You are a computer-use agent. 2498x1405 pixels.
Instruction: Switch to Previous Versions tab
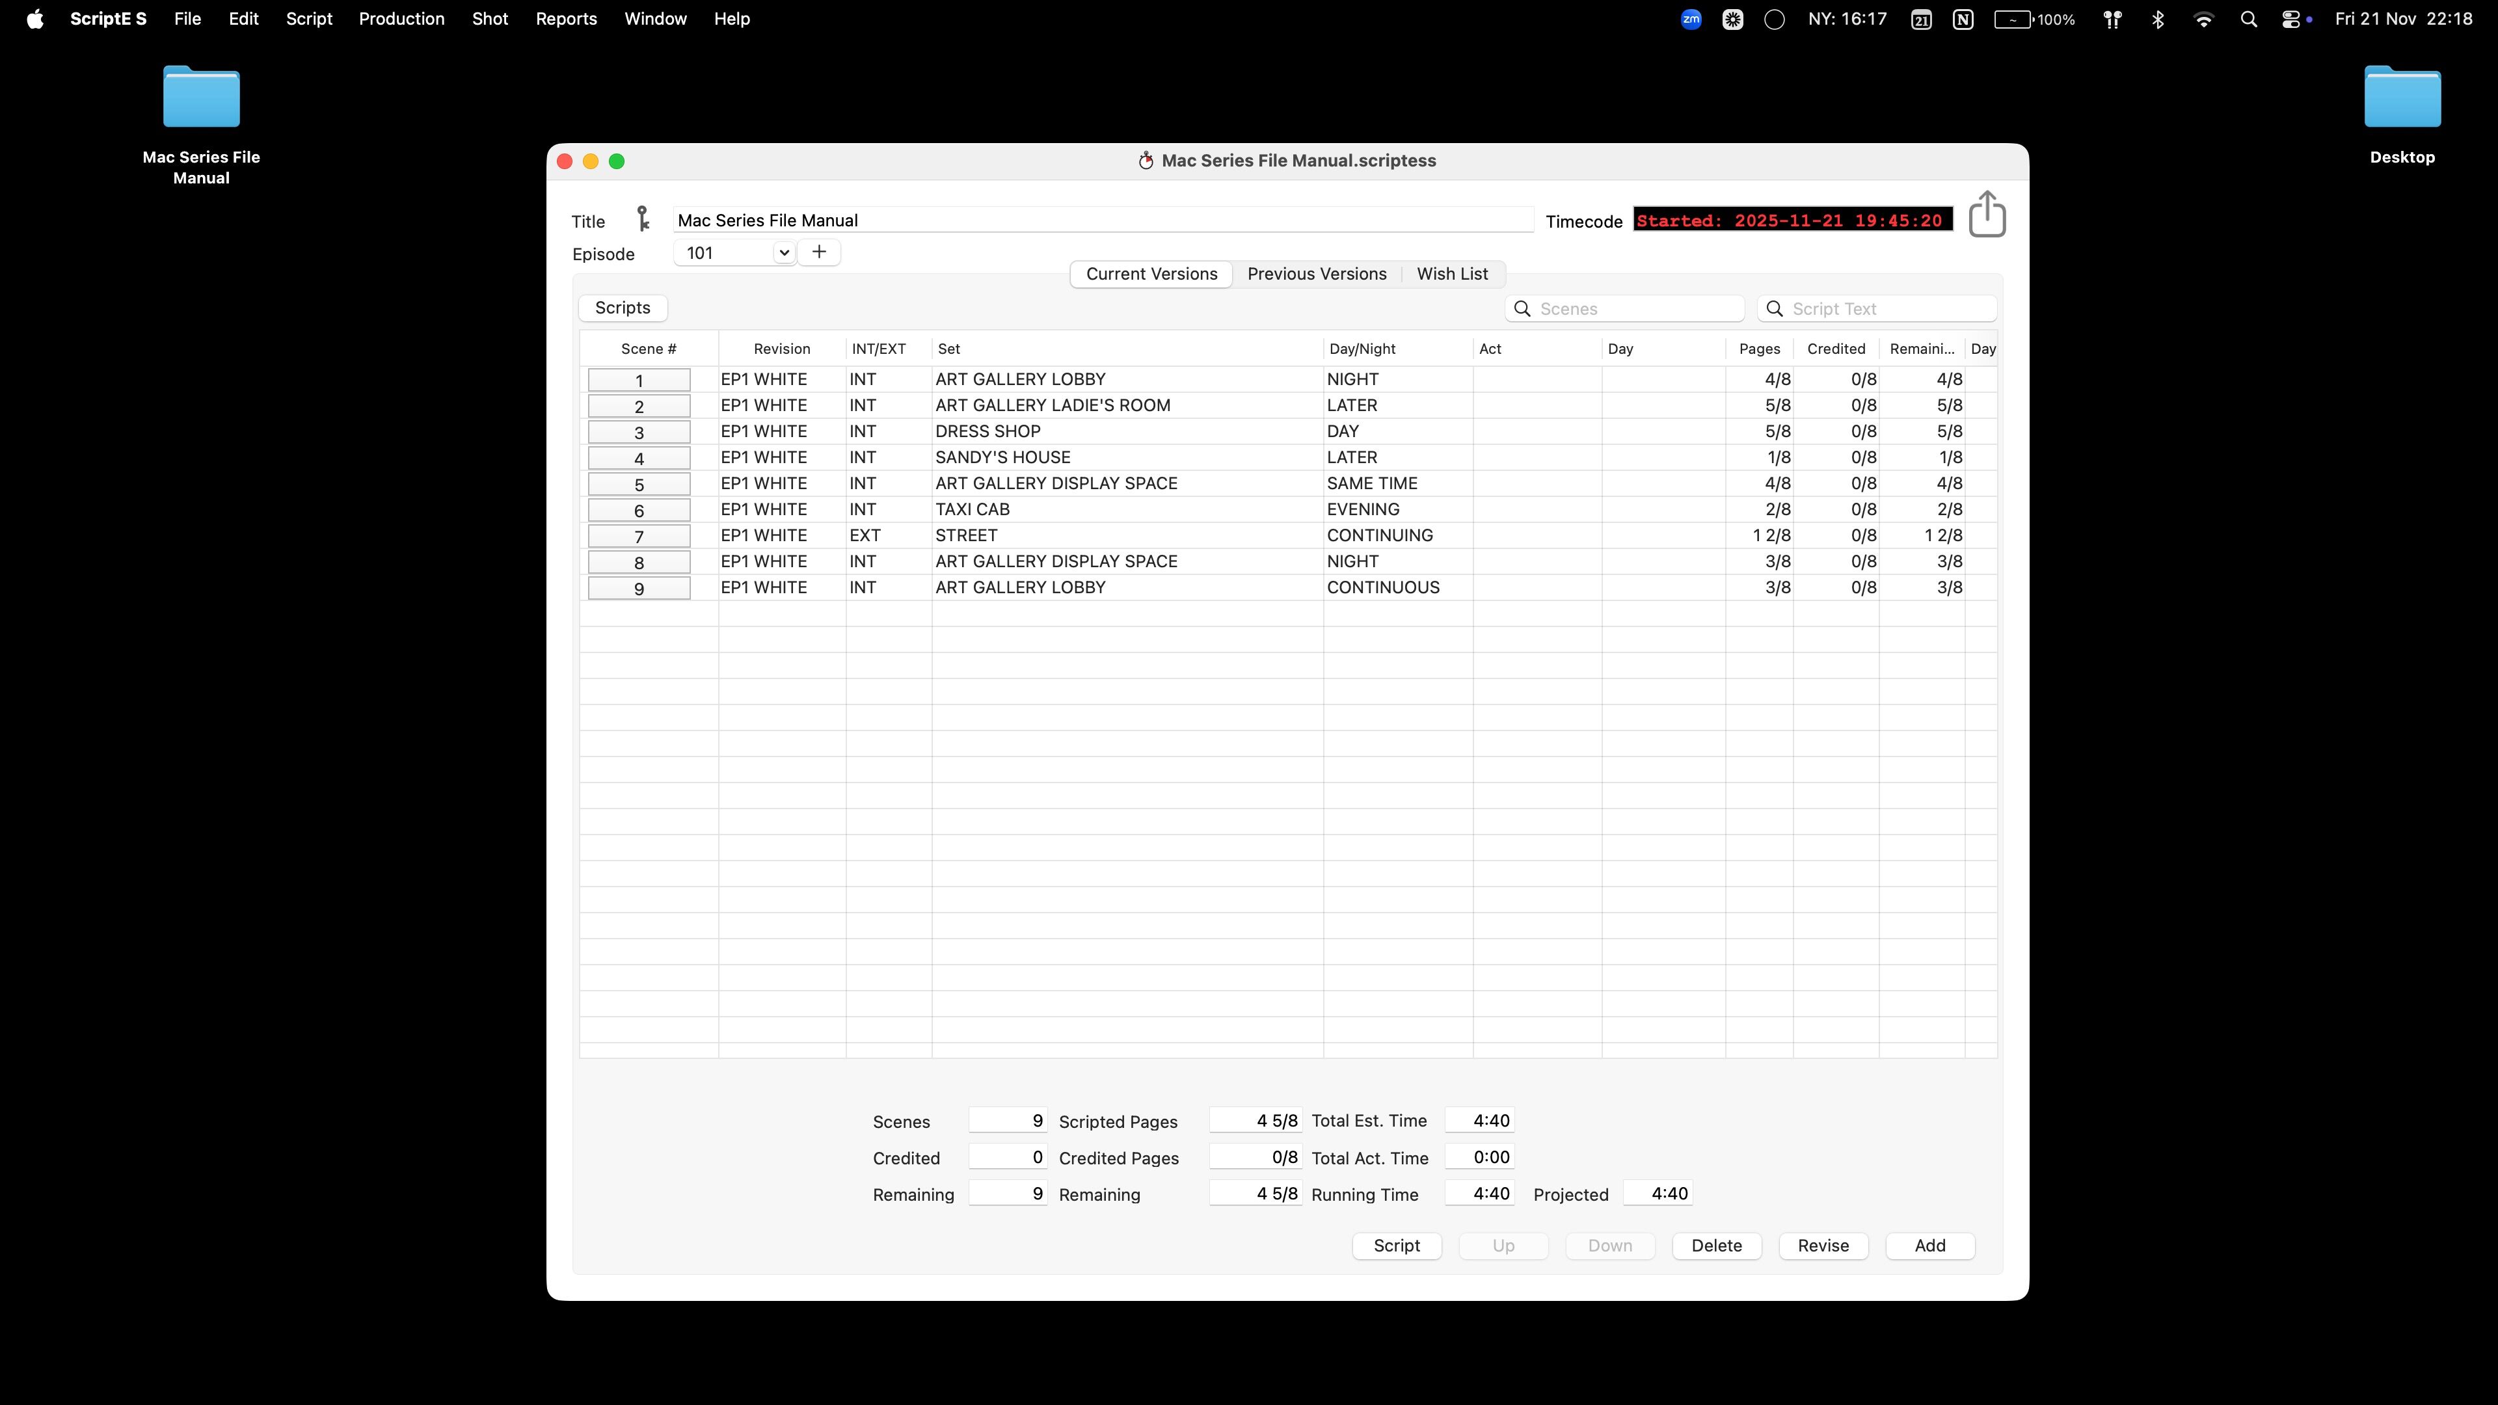pos(1316,274)
